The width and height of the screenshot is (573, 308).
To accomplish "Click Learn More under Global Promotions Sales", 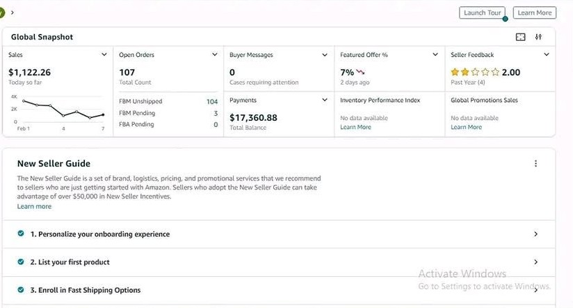I will coord(467,127).
